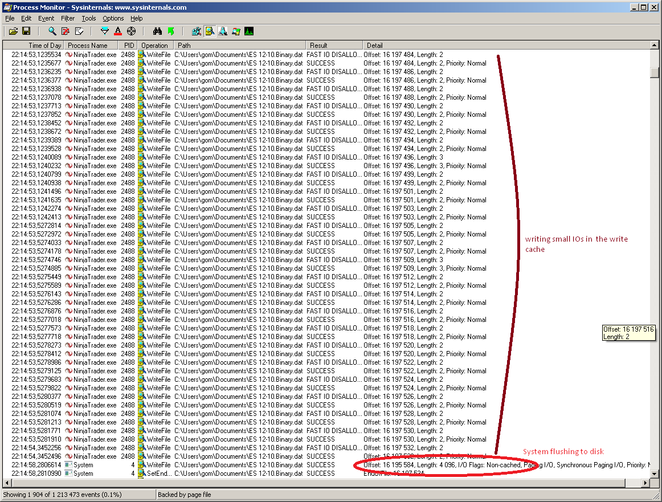Click the vertical scrollbar down arrow
The image size is (662, 502).
tap(654, 474)
